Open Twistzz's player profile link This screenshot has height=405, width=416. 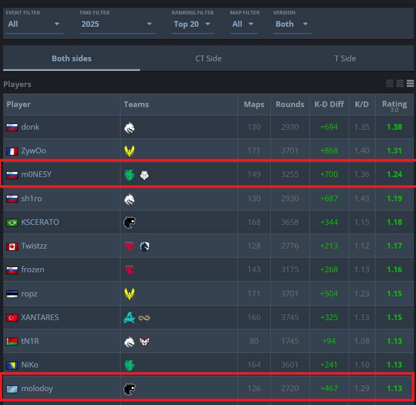click(34, 246)
